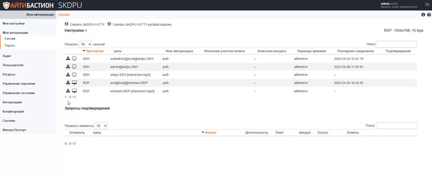The image size is (432, 176).
Task: Select Управление паролями menu item
Action: click(x=19, y=84)
